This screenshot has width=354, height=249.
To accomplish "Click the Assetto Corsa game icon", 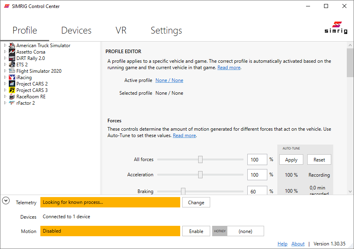I will coord(12,52).
